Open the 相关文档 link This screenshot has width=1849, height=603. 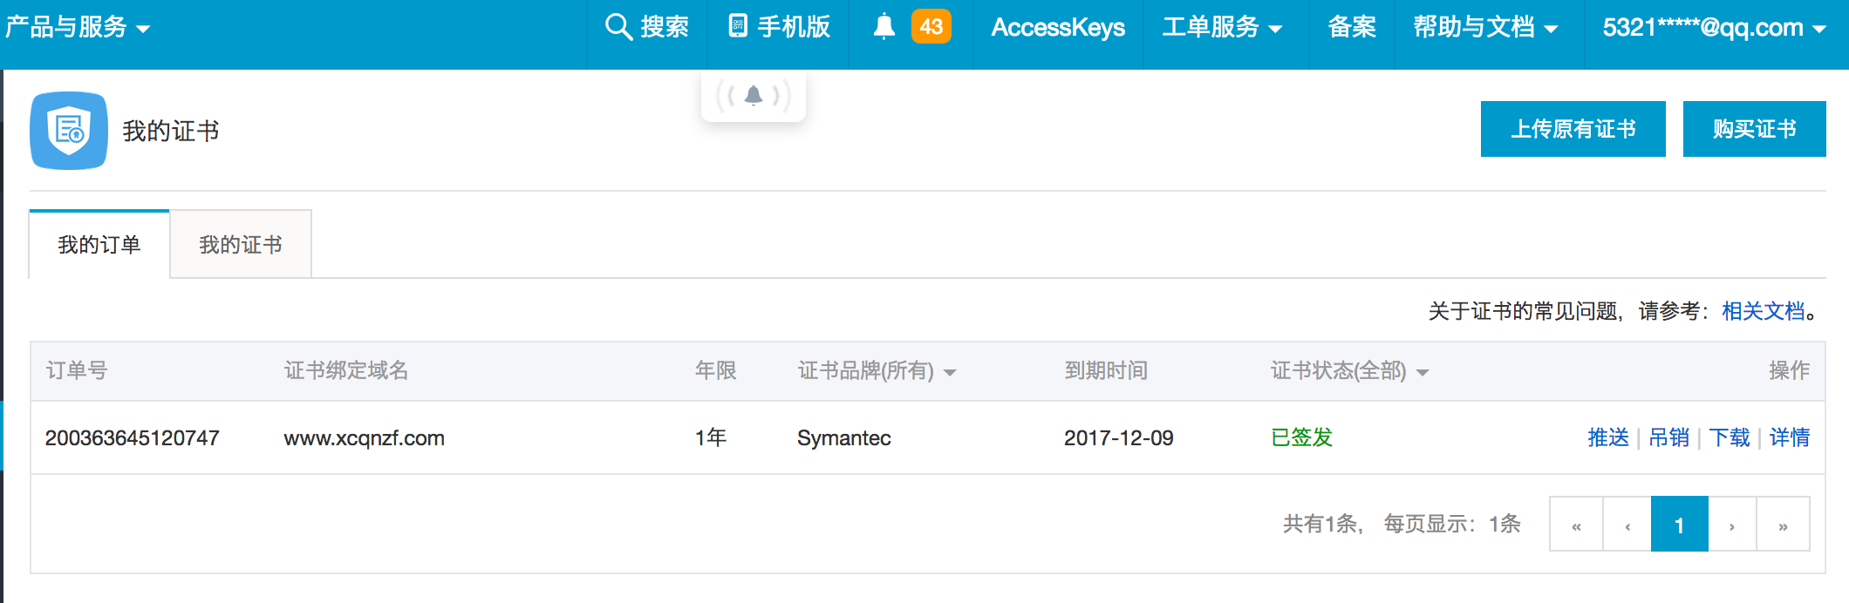(x=1763, y=311)
